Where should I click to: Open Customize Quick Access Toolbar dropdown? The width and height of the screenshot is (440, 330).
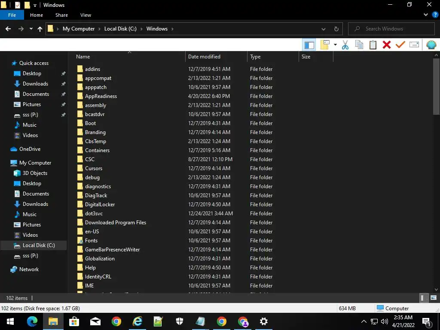(35, 5)
